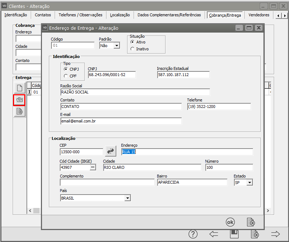
Task: Select the CPF type option
Action: 66,76
